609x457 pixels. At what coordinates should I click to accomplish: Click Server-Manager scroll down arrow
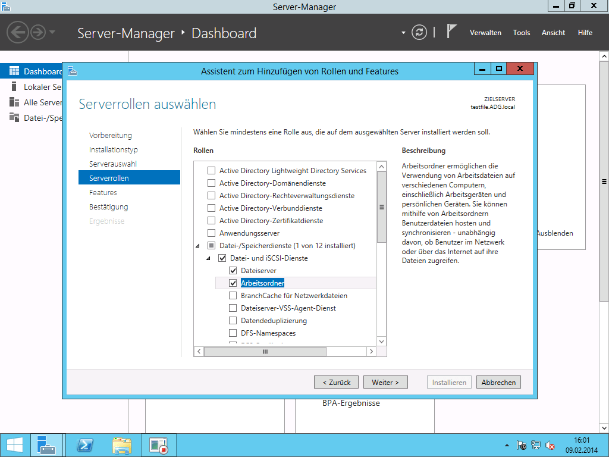604,428
